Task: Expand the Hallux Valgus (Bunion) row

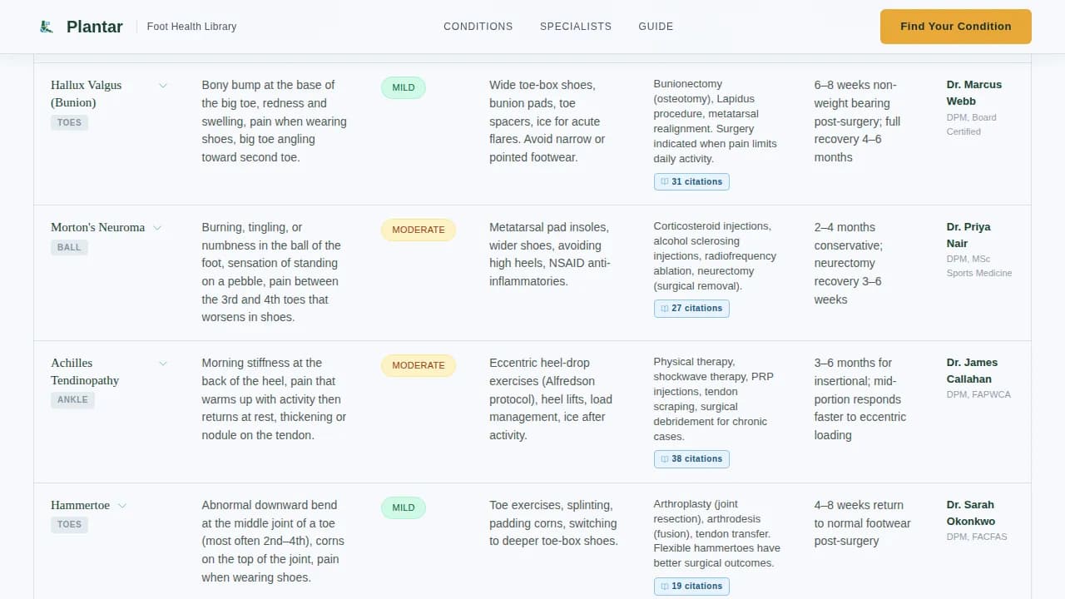Action: point(163,85)
